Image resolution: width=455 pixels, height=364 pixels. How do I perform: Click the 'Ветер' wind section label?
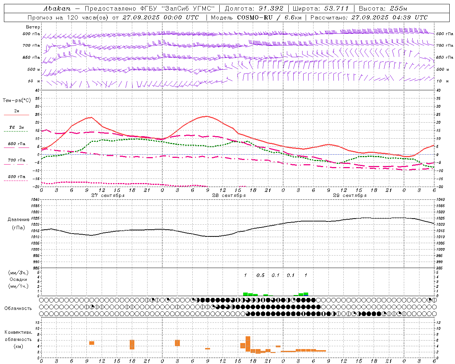click(x=33, y=27)
